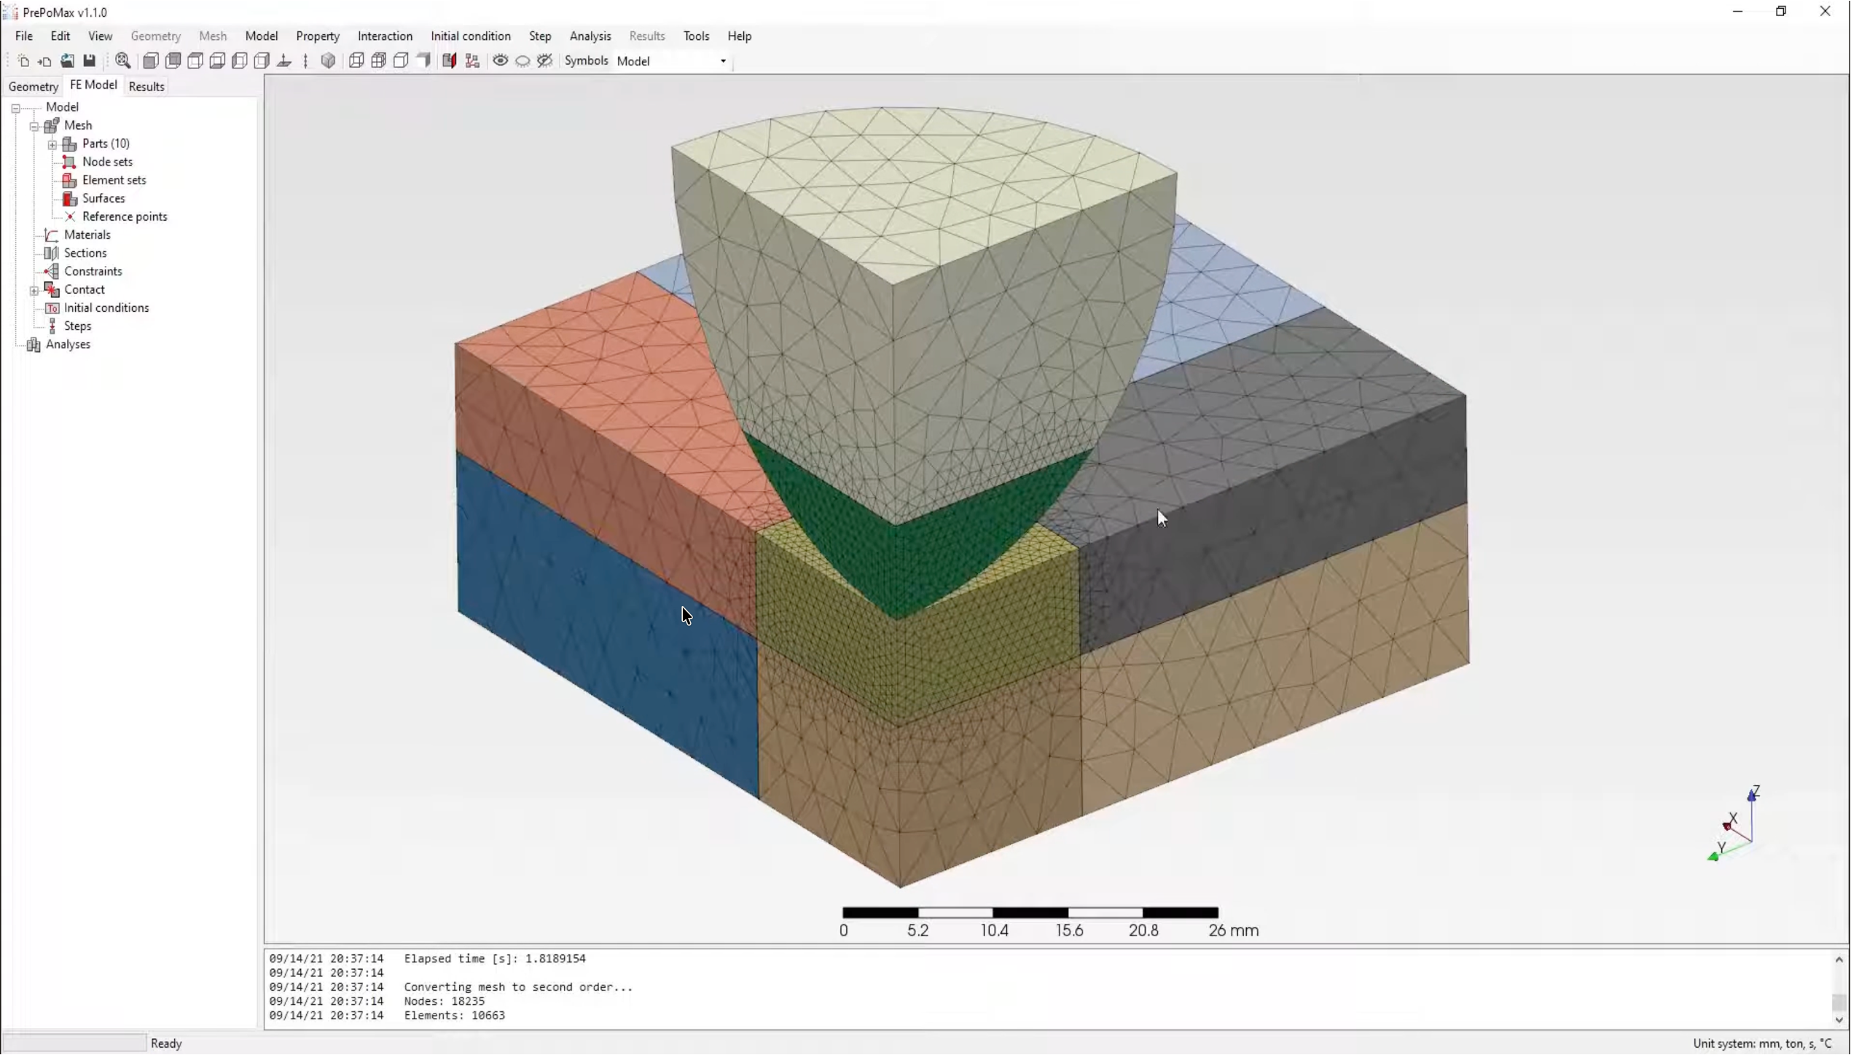The height and width of the screenshot is (1055, 1851).
Task: Click the normal view plane icon
Action: pyautogui.click(x=284, y=61)
